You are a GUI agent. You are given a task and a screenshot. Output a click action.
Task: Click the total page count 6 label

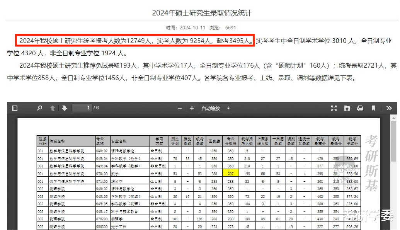(96, 108)
